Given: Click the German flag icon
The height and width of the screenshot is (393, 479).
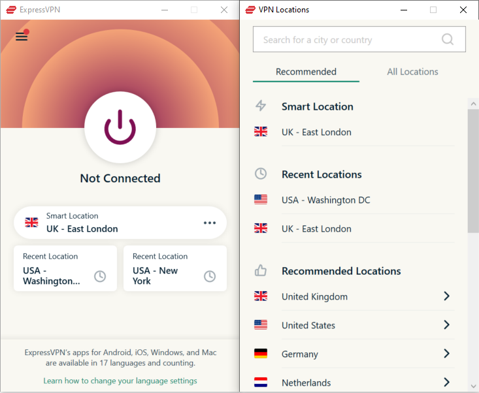Looking at the screenshot, I should point(261,353).
